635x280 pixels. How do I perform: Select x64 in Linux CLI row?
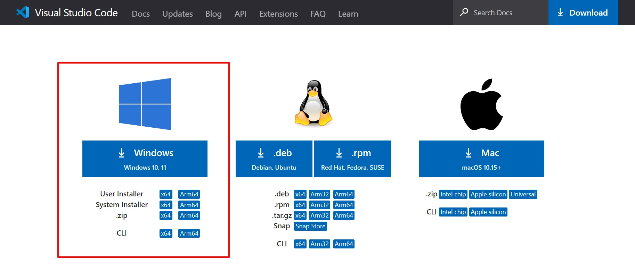300,244
